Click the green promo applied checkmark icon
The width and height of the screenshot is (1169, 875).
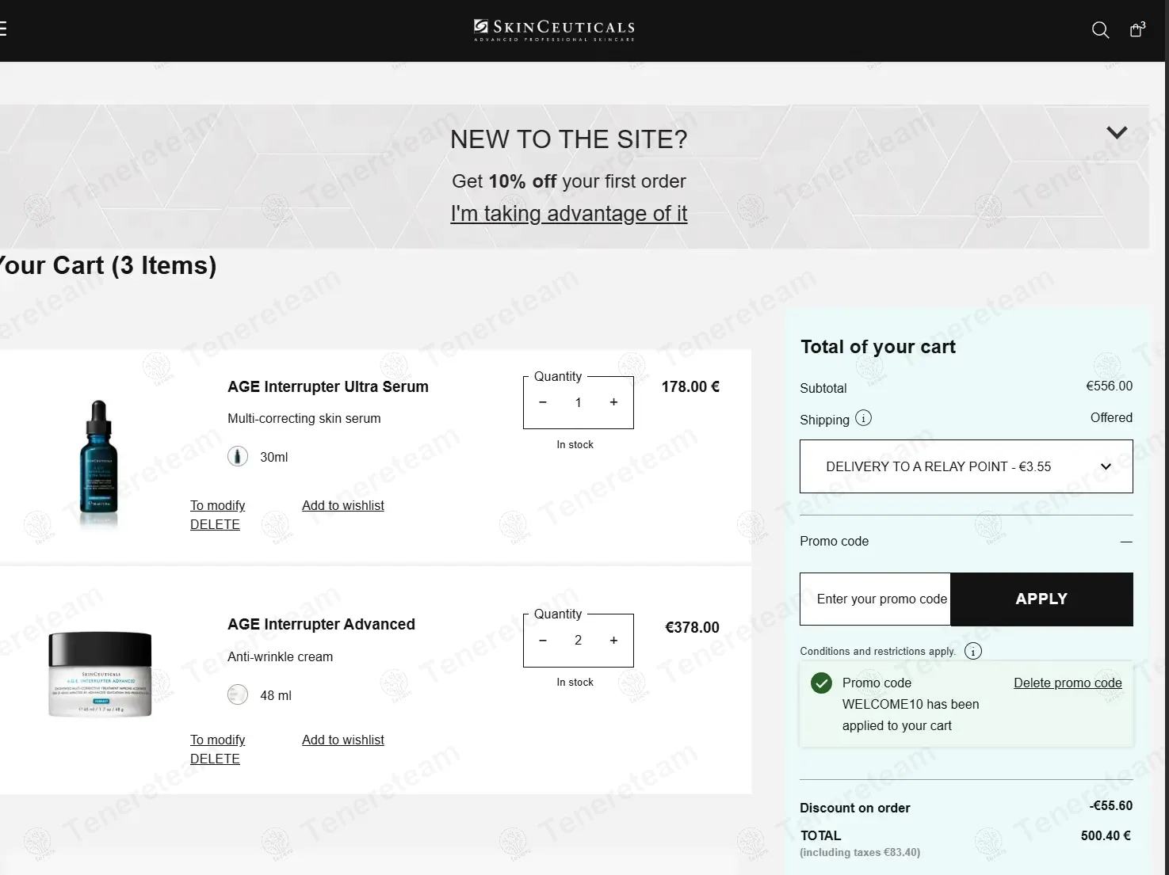(822, 683)
